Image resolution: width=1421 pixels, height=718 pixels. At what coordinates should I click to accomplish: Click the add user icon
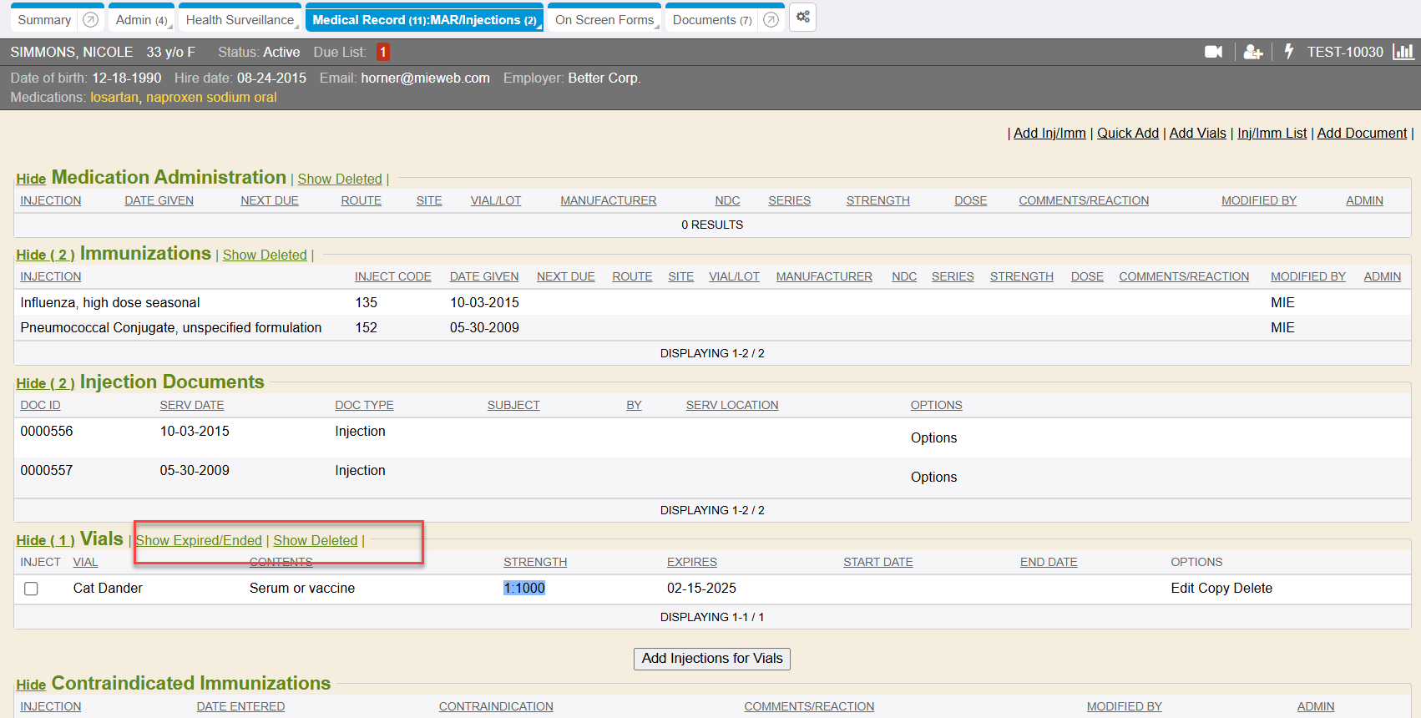pos(1252,52)
